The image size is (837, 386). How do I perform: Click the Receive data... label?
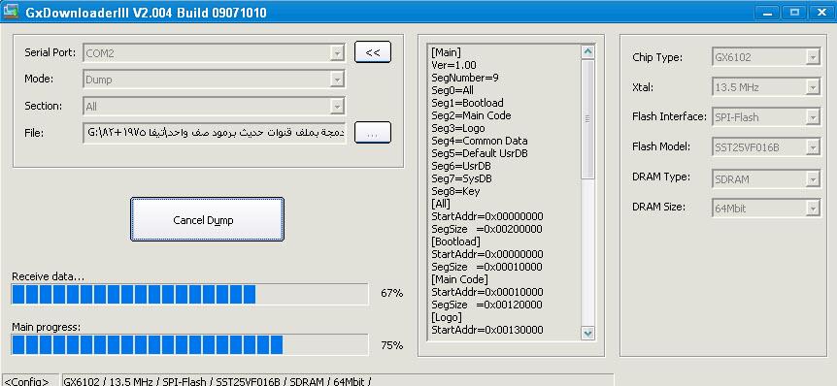[48, 276]
